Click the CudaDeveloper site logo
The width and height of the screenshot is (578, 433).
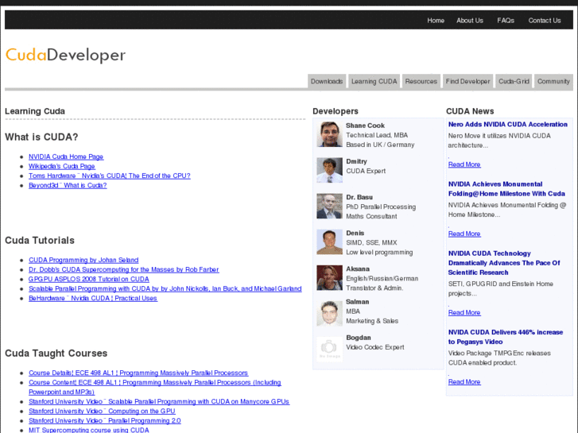click(65, 56)
